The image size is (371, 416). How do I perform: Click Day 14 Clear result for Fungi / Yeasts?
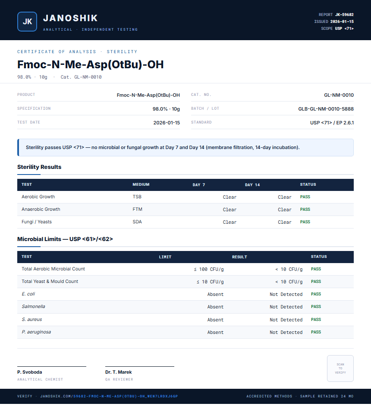coord(285,222)
